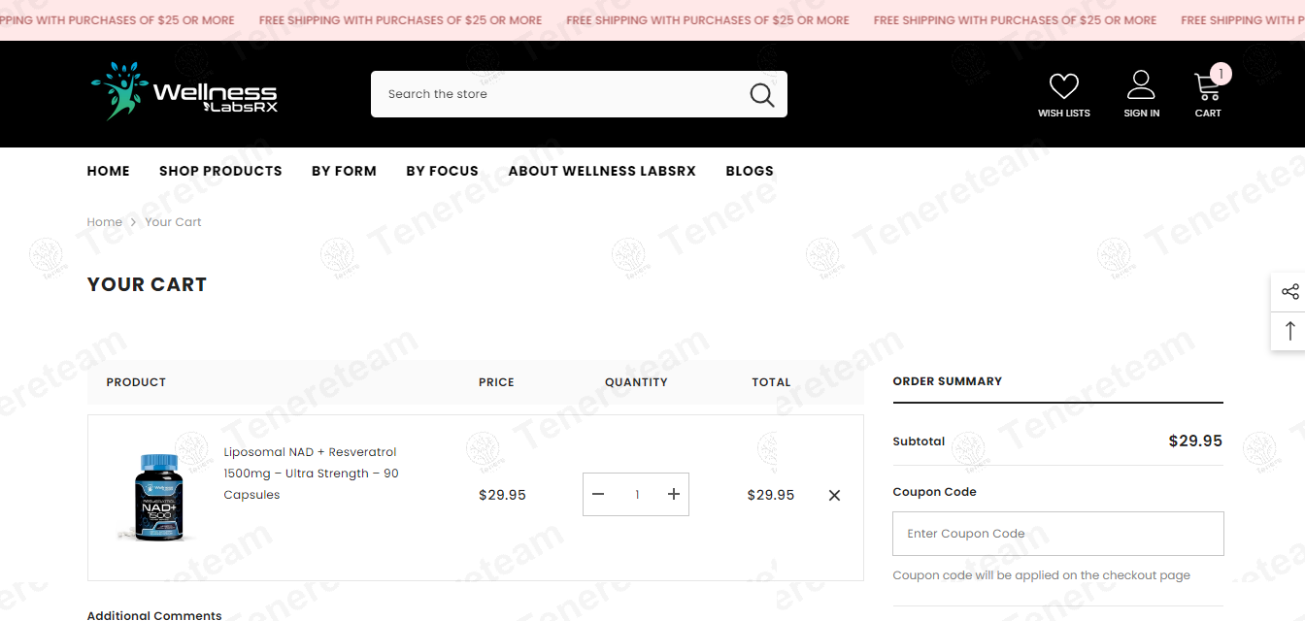Click the back-to-top arrow icon
Viewport: 1305px width, 621px height.
pos(1289,331)
